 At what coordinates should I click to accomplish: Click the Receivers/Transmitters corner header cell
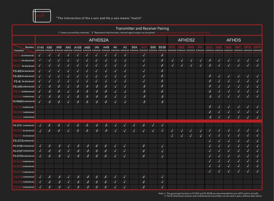coord(24,48)
